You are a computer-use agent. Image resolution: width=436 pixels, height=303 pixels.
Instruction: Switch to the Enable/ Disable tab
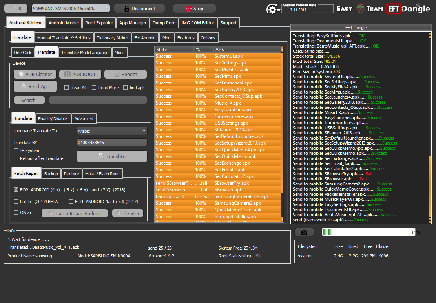tap(52, 119)
